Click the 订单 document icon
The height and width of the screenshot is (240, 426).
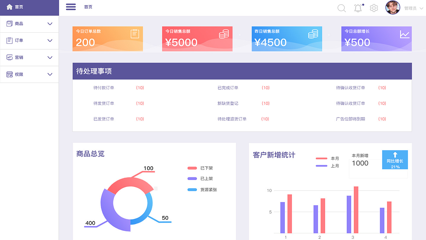(9, 40)
